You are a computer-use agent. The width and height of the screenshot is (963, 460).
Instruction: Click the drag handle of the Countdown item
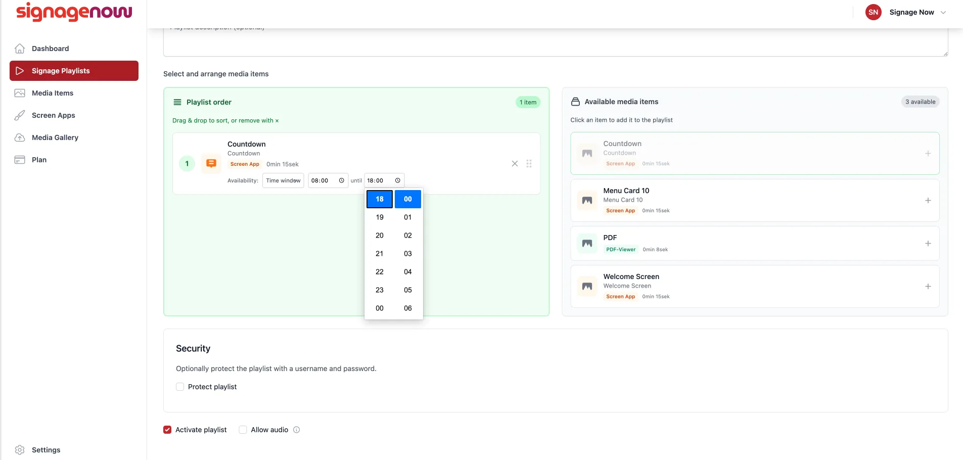click(529, 164)
